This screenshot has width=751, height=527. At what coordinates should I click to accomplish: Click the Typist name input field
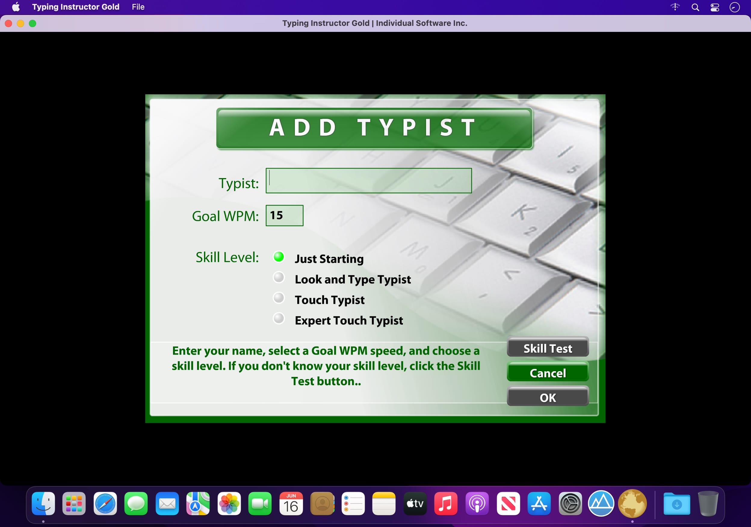(x=369, y=181)
